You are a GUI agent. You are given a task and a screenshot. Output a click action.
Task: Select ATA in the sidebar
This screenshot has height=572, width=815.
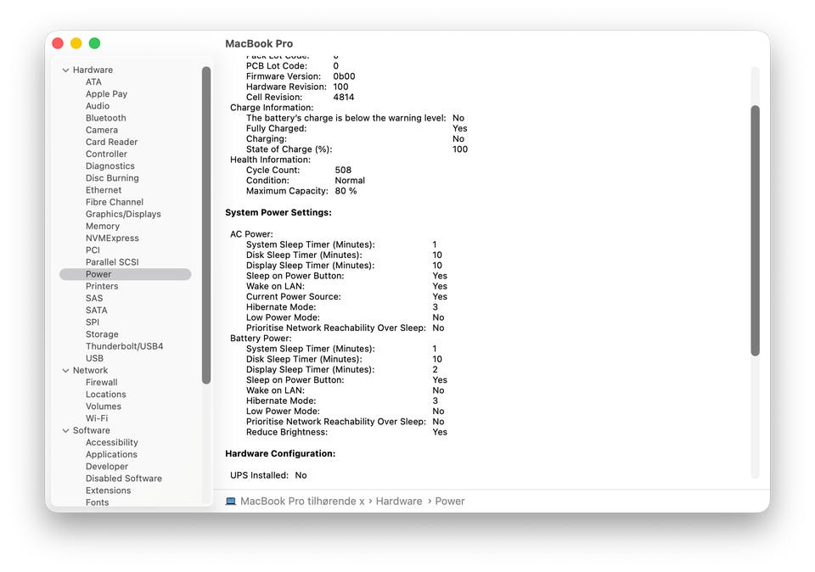pyautogui.click(x=93, y=82)
